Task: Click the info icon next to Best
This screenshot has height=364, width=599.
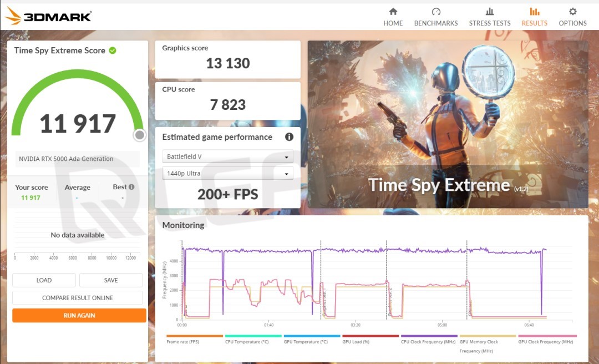Action: (x=131, y=187)
